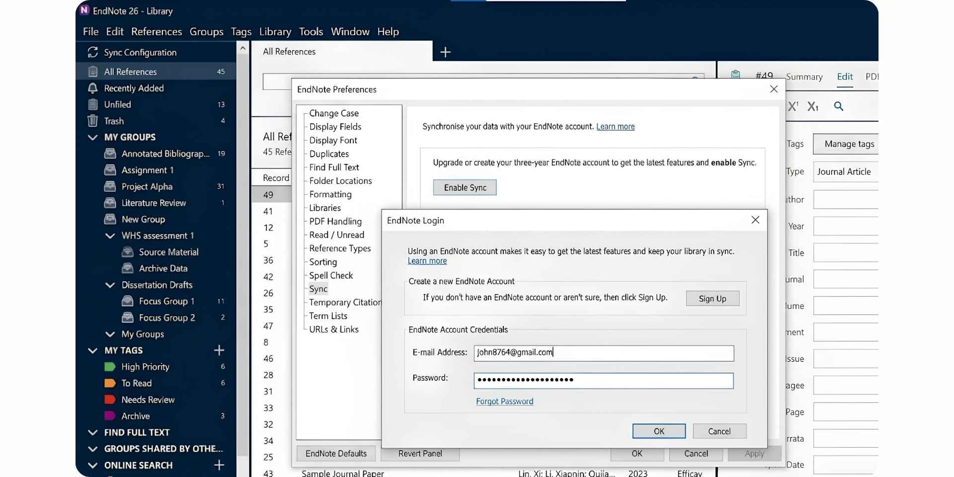Screen dimensions: 954x477
Task: Click OK in the EndNote Login dialog
Action: pyautogui.click(x=659, y=431)
